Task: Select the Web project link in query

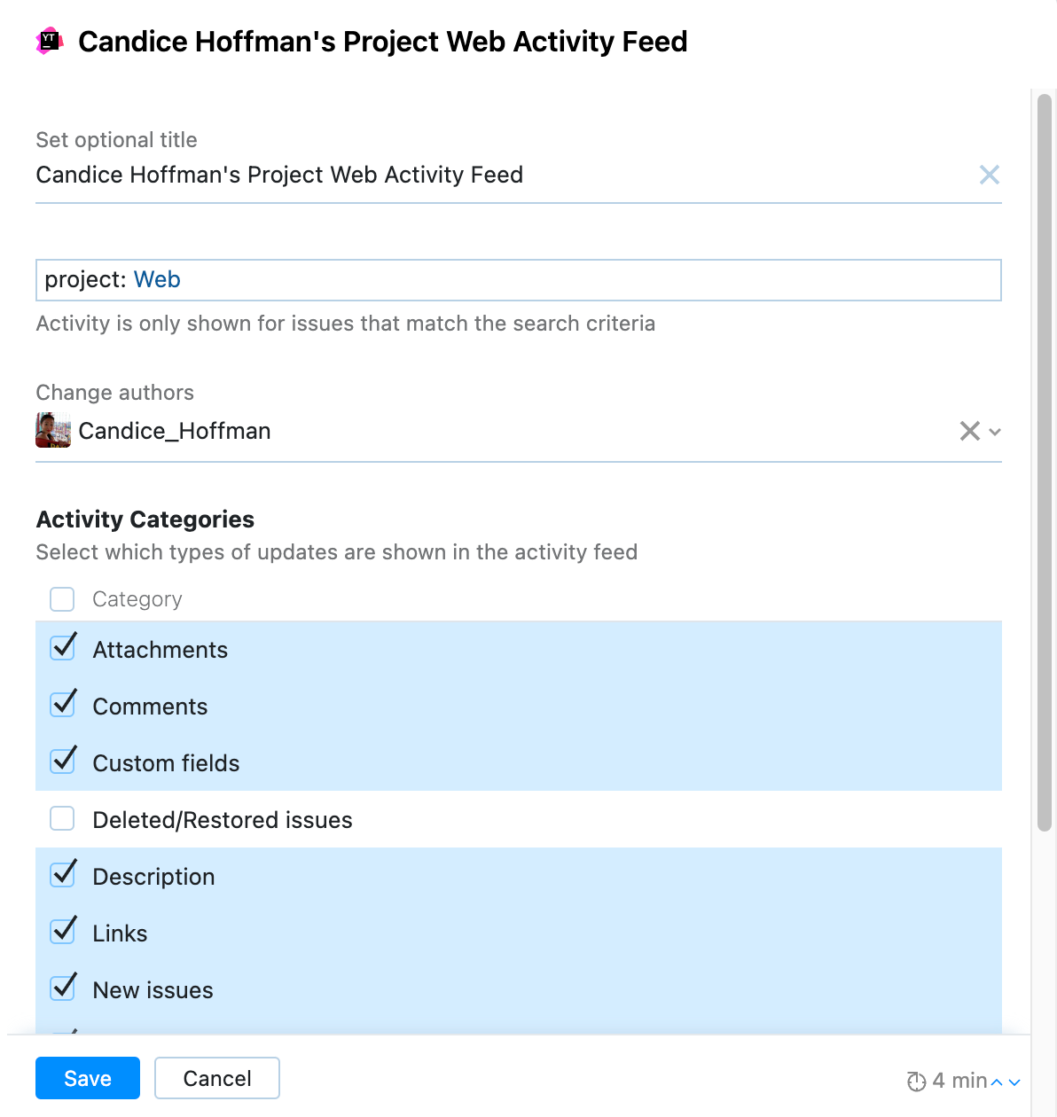Action: [x=157, y=279]
